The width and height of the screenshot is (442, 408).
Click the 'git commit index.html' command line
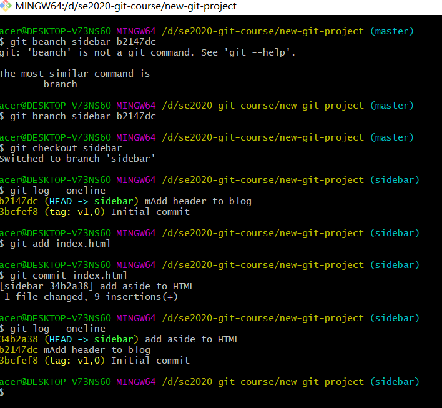coord(64,276)
